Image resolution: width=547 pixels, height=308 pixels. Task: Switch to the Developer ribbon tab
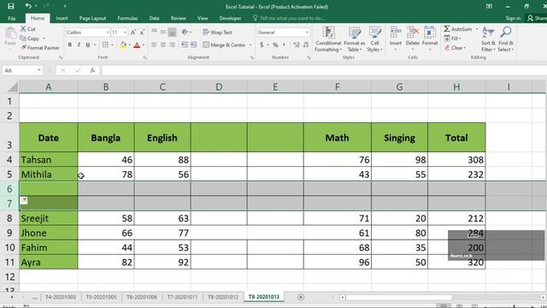tap(230, 18)
